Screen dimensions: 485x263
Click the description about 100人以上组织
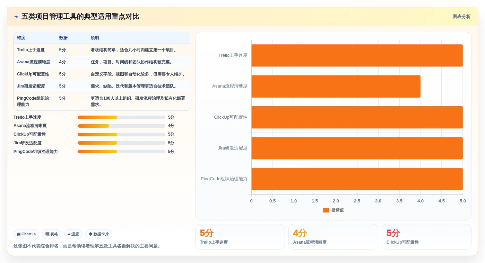click(139, 101)
